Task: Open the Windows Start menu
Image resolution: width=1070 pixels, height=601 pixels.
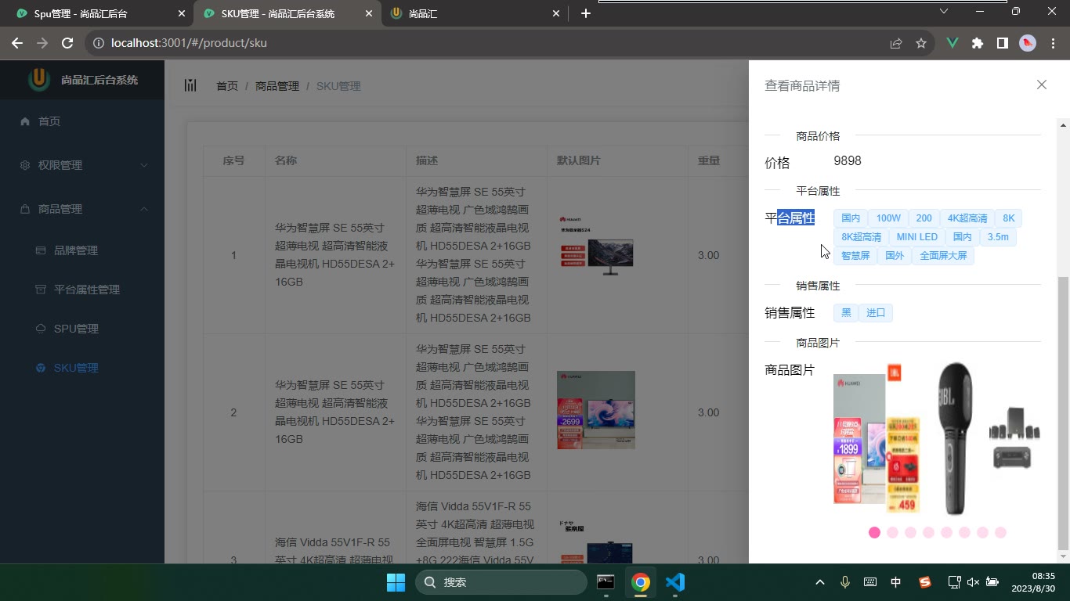Action: 396,582
